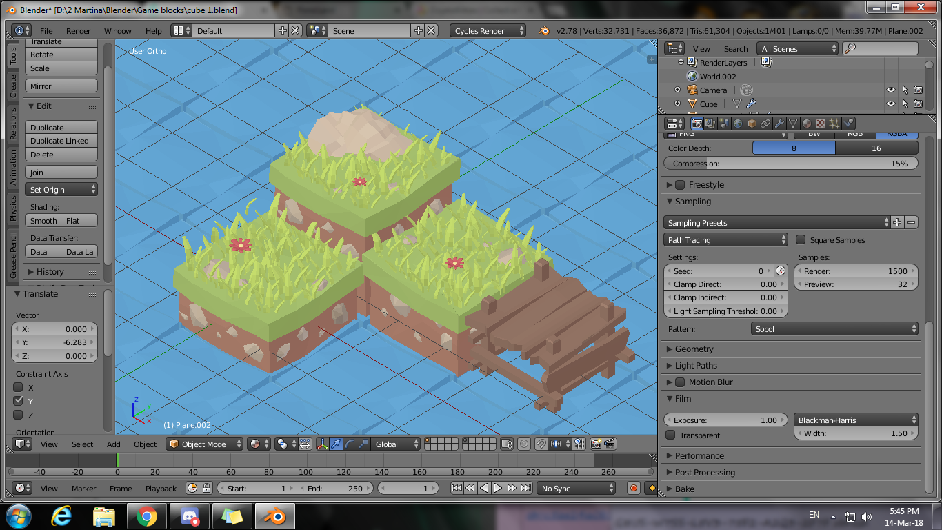Open the Sampling Presets dropdown
Screen dimensions: 942x530
(x=777, y=222)
